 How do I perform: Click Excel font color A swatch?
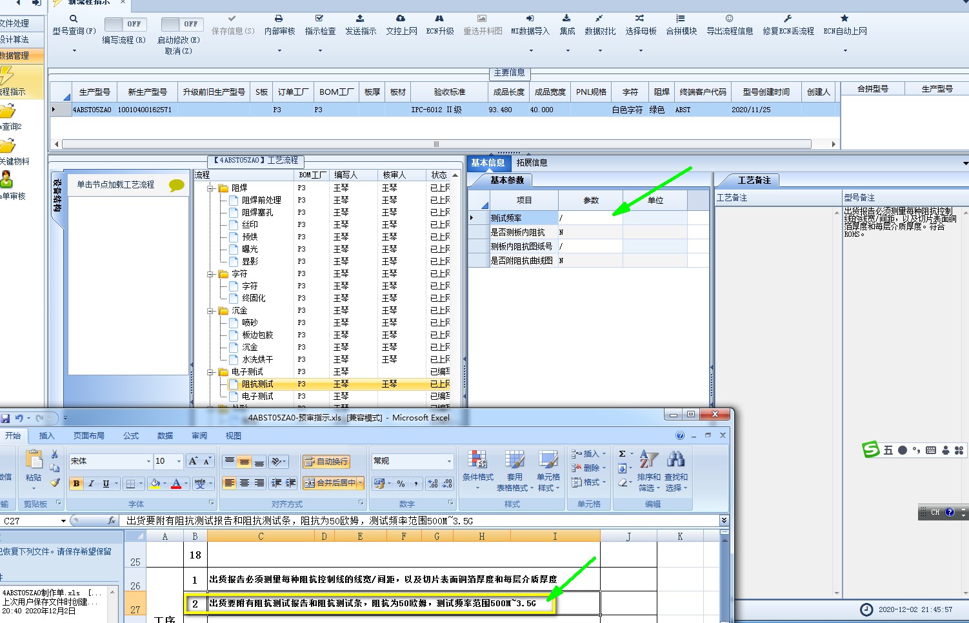tap(175, 483)
